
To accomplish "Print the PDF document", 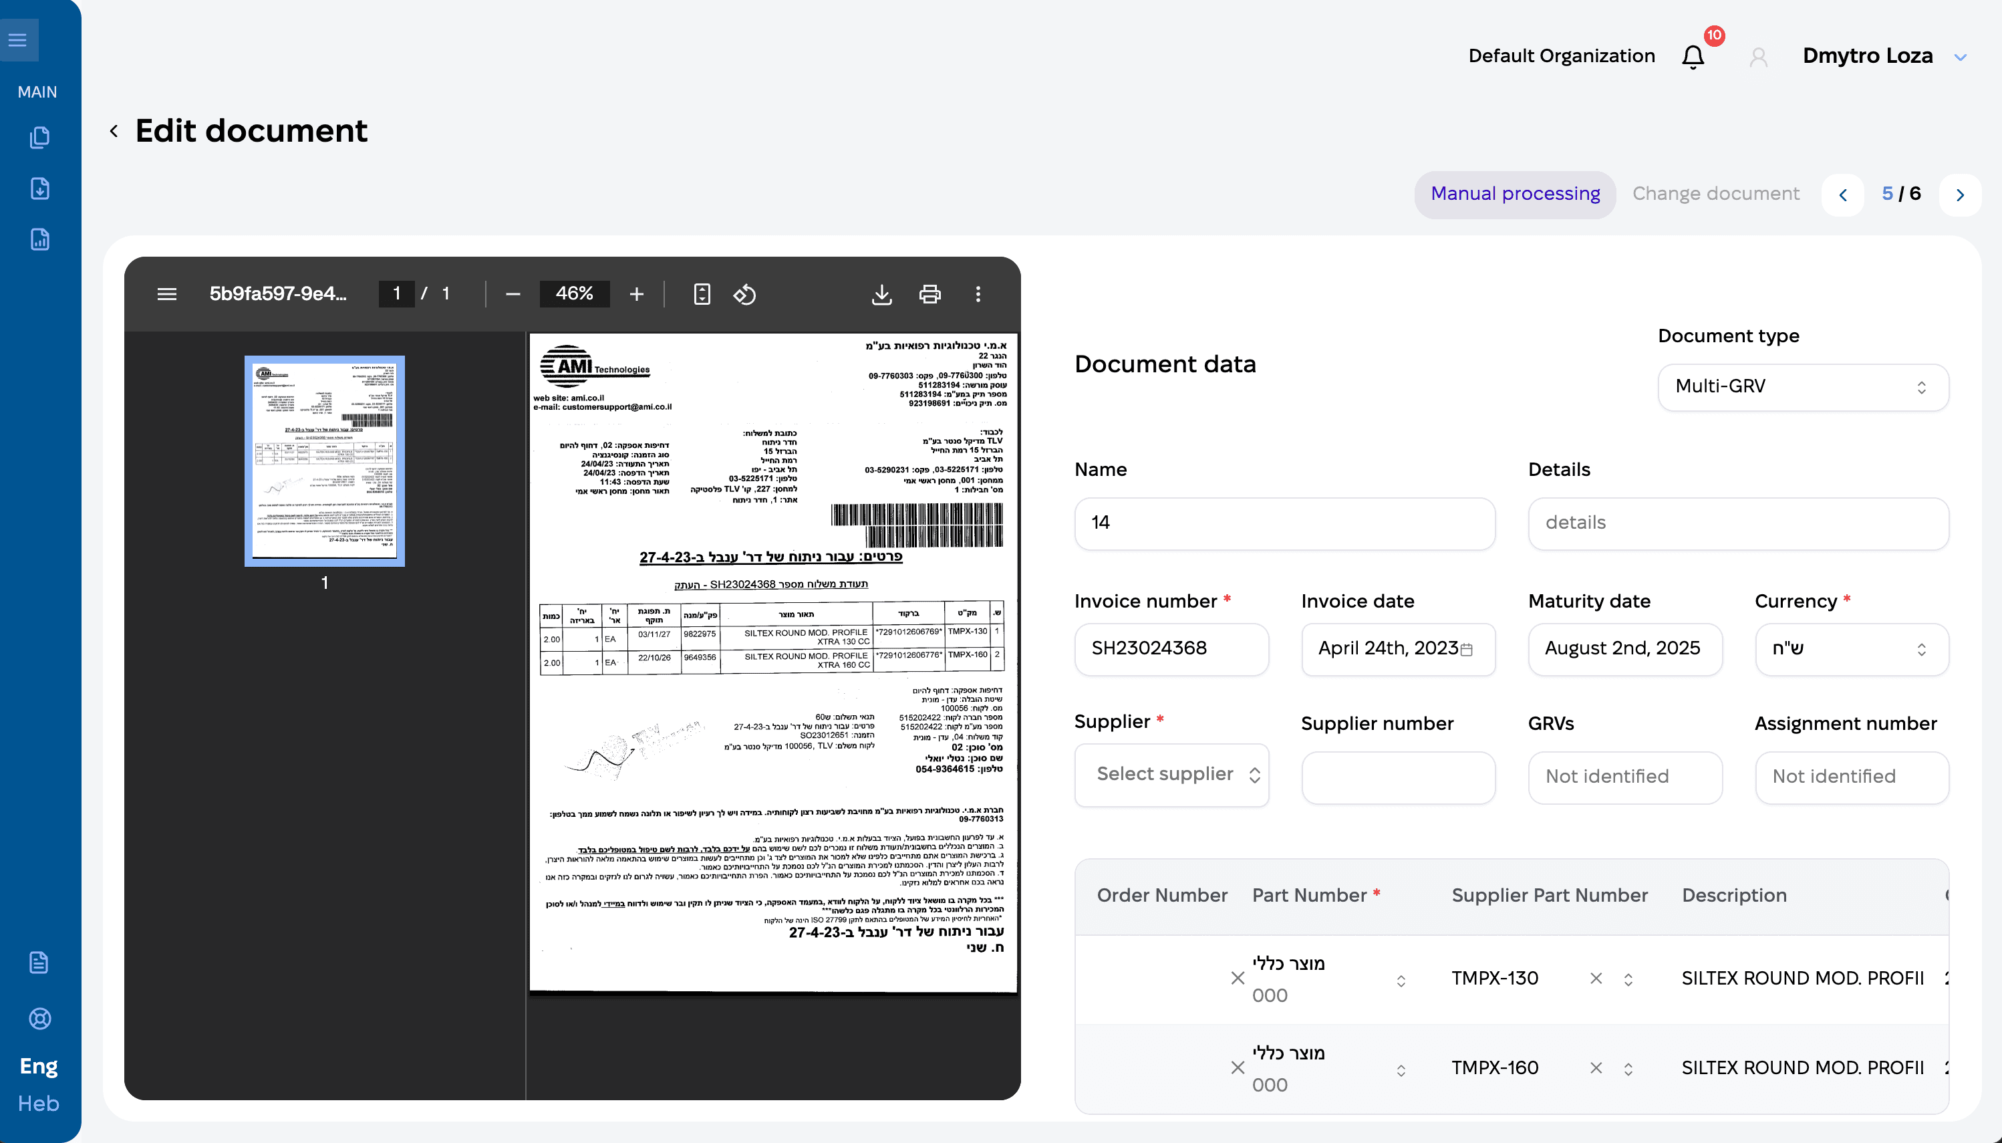I will click(x=929, y=294).
